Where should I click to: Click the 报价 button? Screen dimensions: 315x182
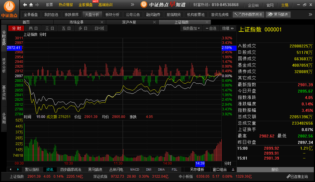(275, 169)
